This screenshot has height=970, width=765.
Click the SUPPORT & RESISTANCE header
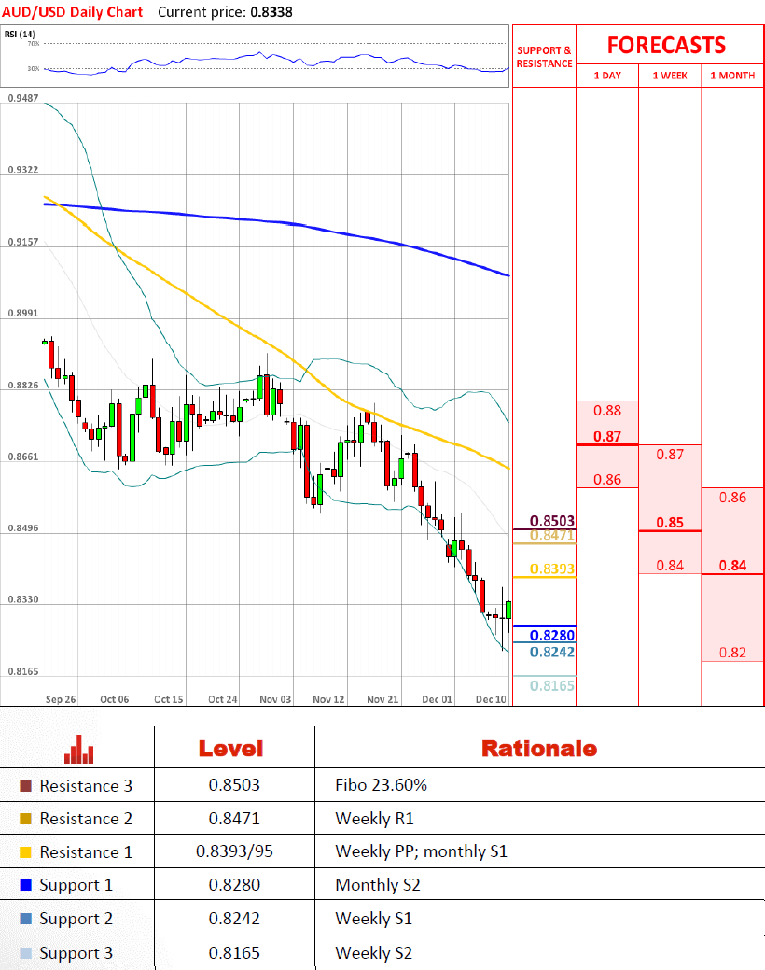pyautogui.click(x=544, y=57)
